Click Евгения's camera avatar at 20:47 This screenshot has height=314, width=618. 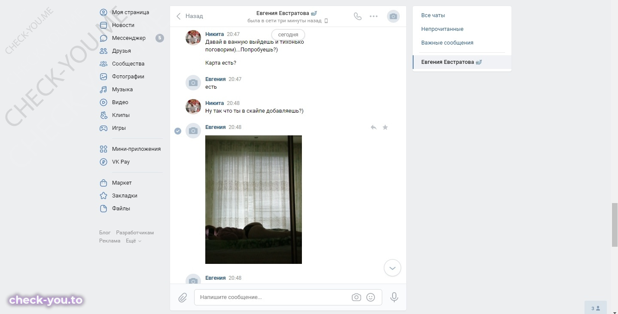(193, 83)
